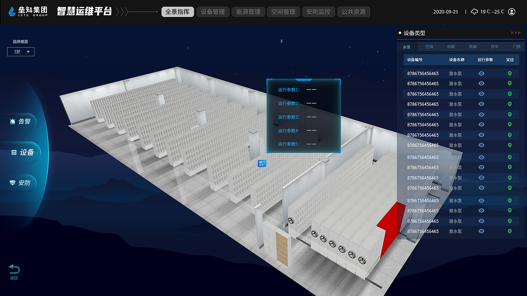View running parameters of last listed device
The image size is (527, 296).
point(481,231)
